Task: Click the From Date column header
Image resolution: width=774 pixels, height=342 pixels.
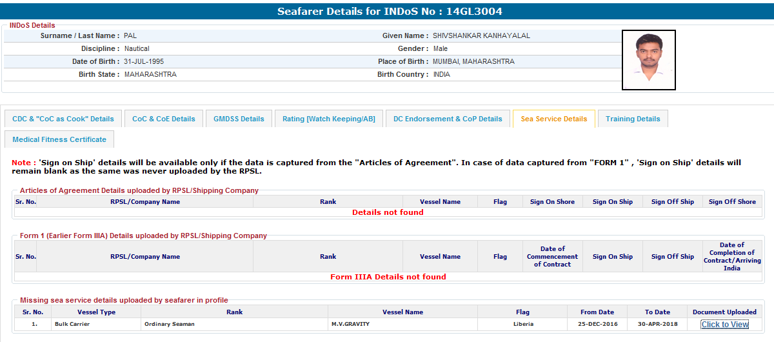Action: [x=597, y=312]
